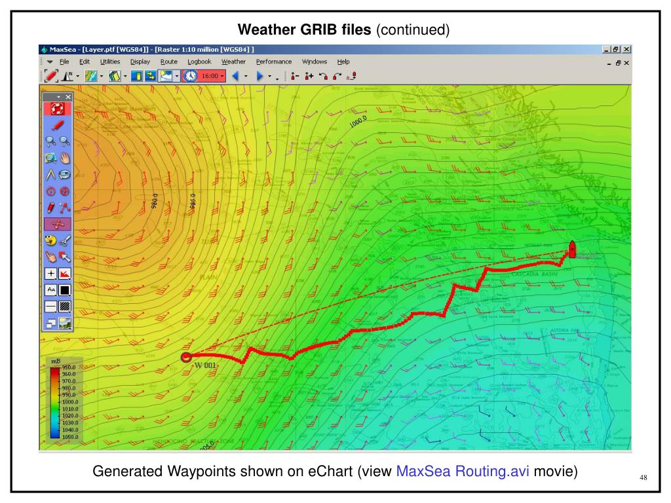Open the layers icon dropdown arrow
Viewport: 671px width, 503px height.
(125, 77)
